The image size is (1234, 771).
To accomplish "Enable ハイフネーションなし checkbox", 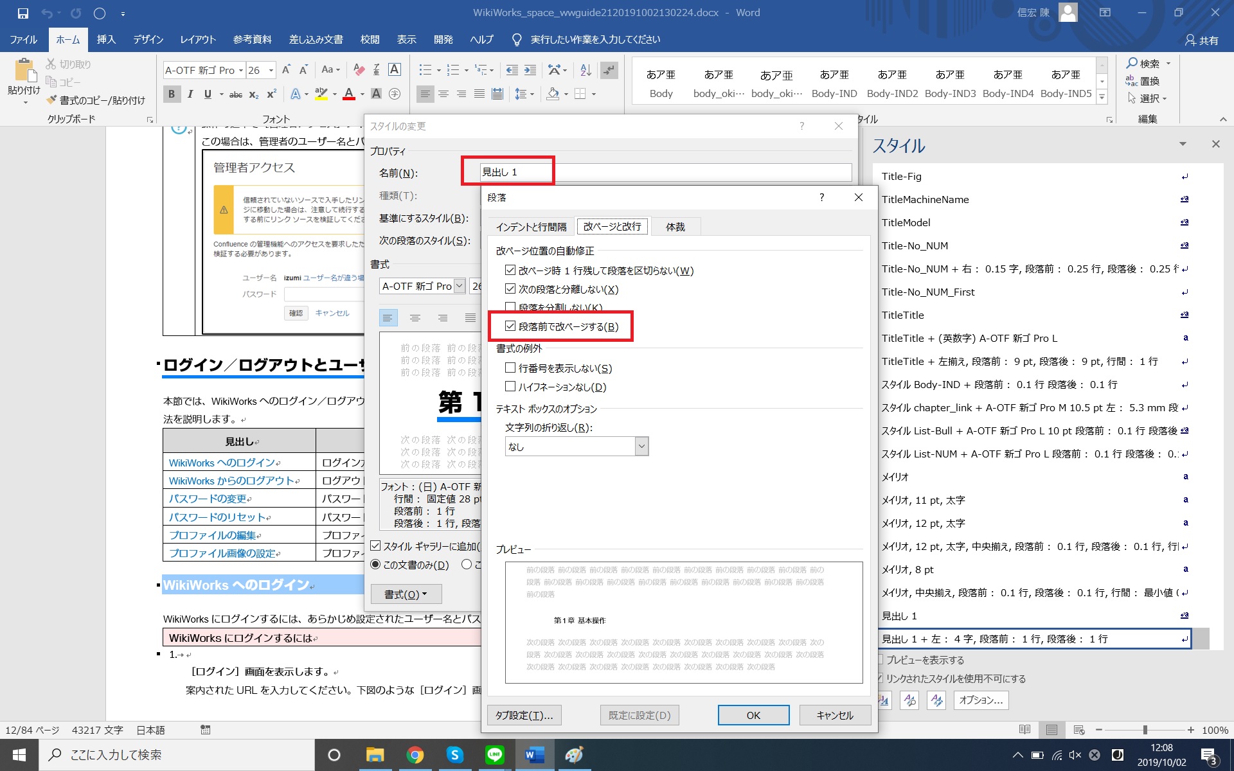I will tap(510, 387).
